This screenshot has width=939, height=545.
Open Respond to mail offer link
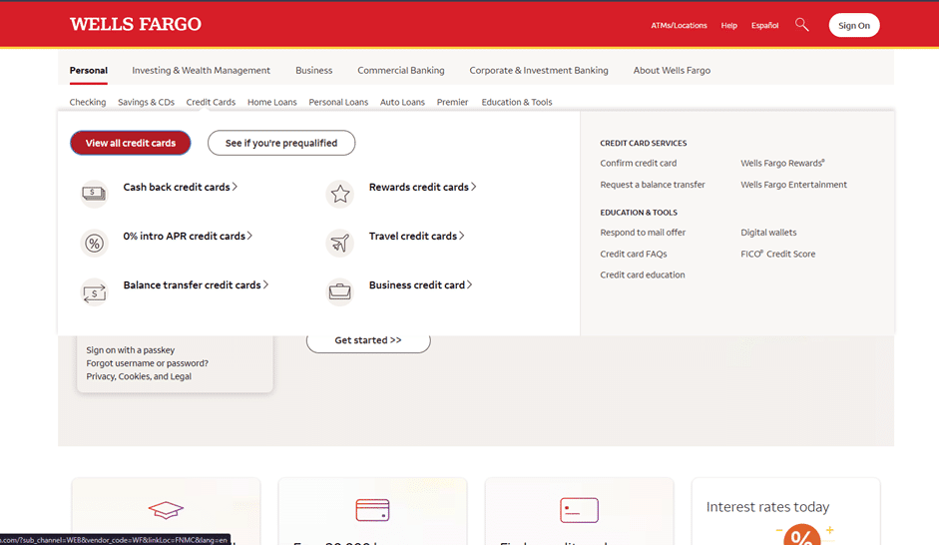click(x=643, y=233)
